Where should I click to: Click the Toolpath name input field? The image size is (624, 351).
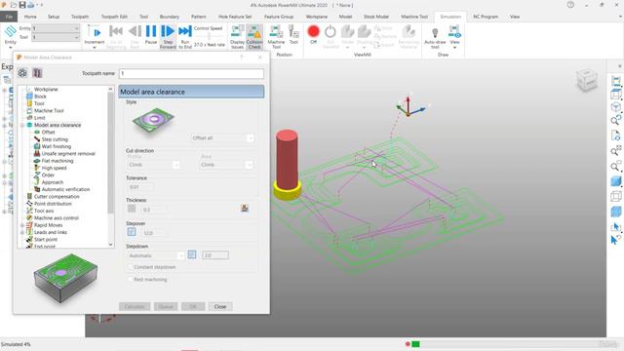(x=191, y=74)
